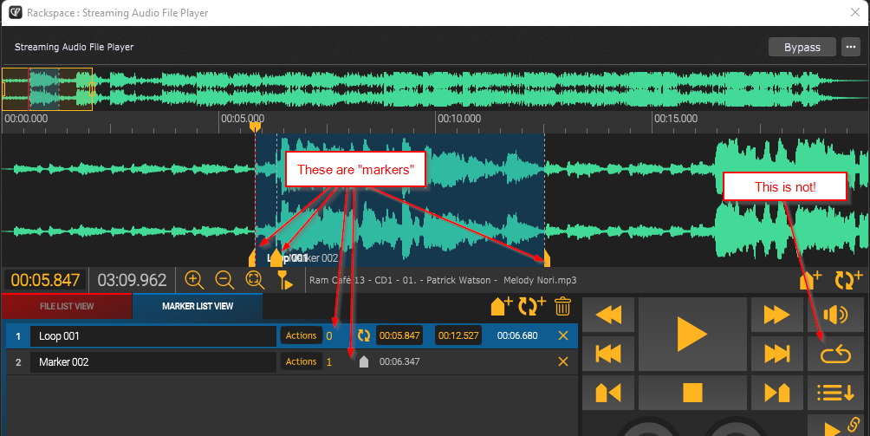
Task: Click the add marker icon above marker list
Action: point(502,306)
